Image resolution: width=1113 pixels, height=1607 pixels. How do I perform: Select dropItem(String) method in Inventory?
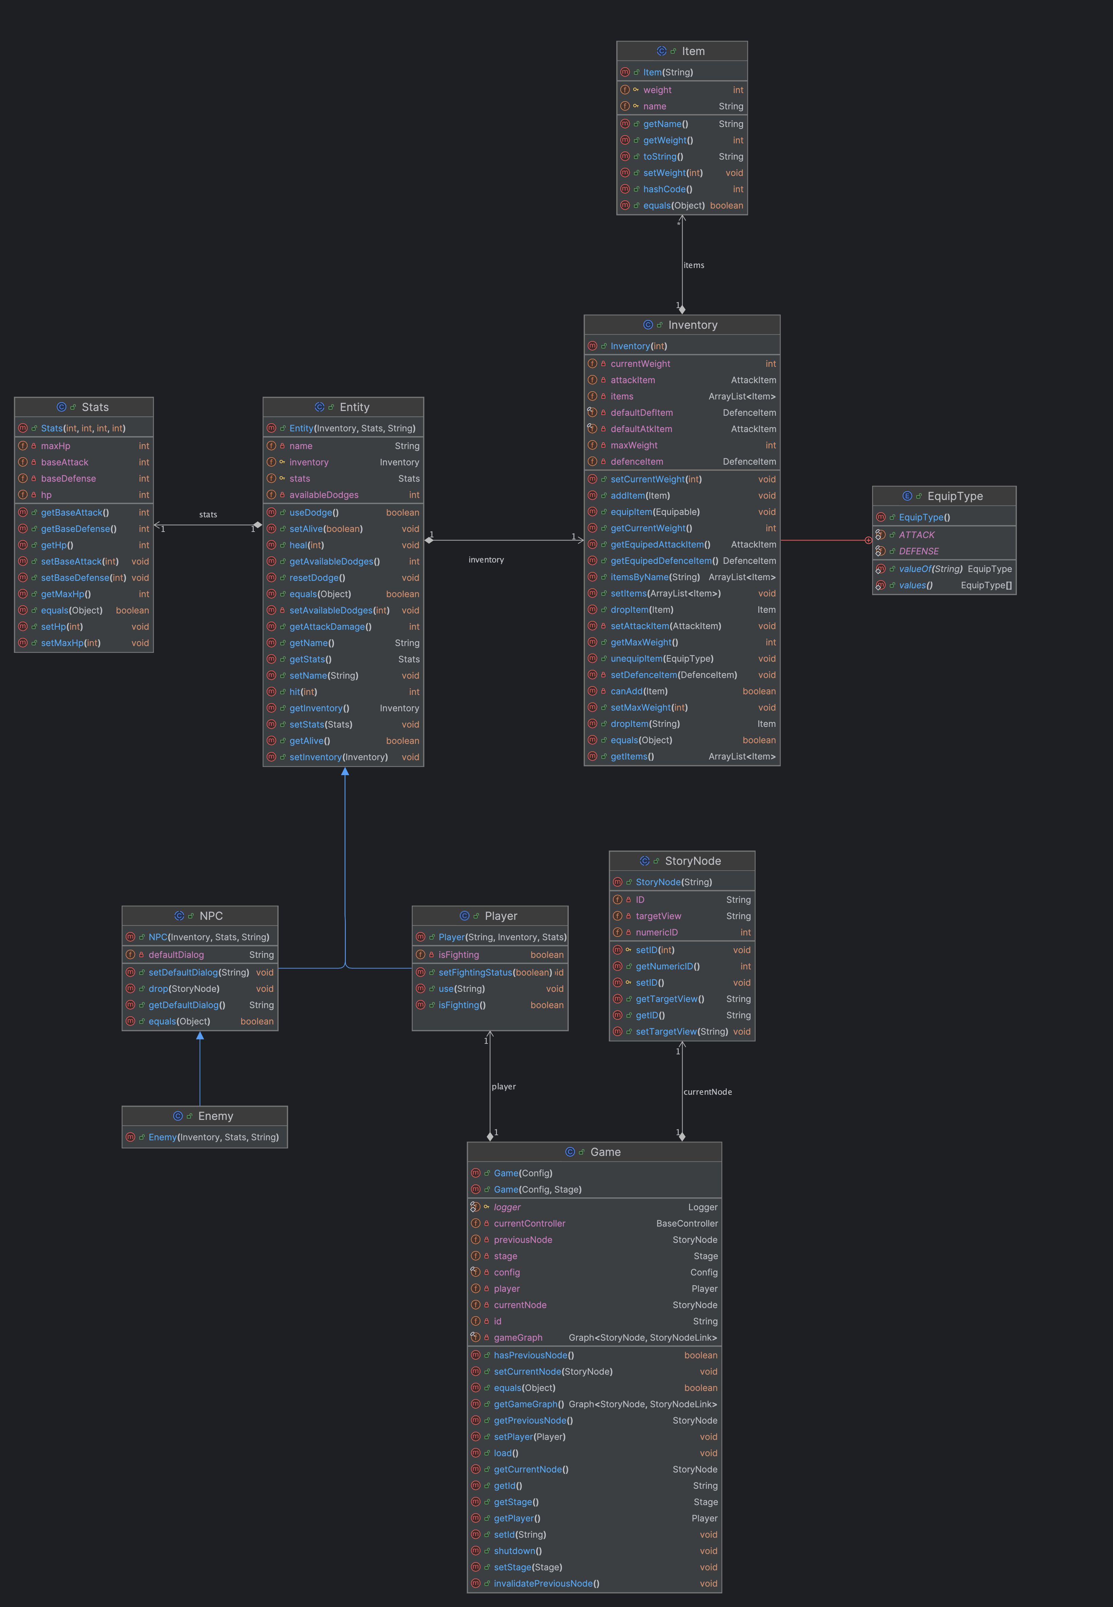(x=644, y=724)
